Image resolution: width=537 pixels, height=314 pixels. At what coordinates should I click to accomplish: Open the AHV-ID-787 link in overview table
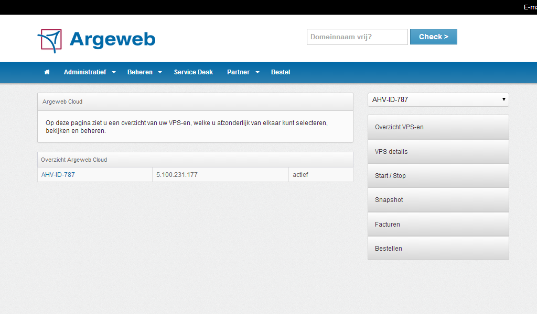pos(58,175)
